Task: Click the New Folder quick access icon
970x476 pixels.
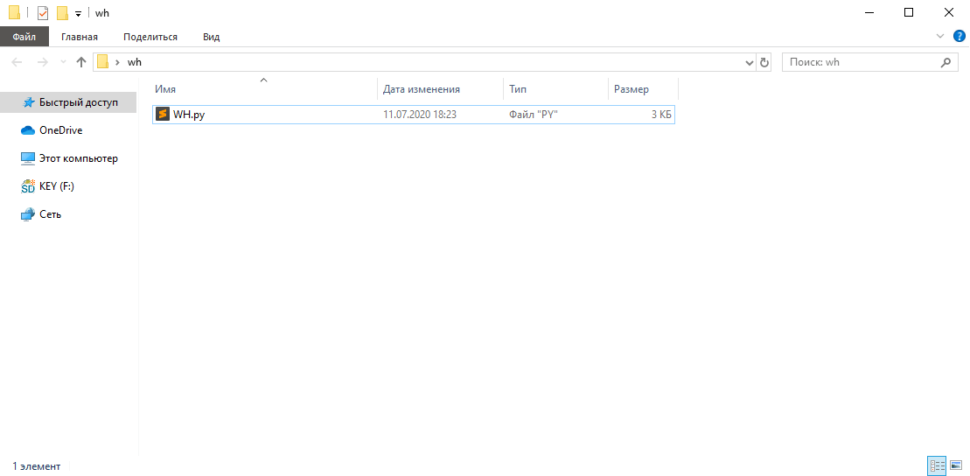Action: click(62, 13)
